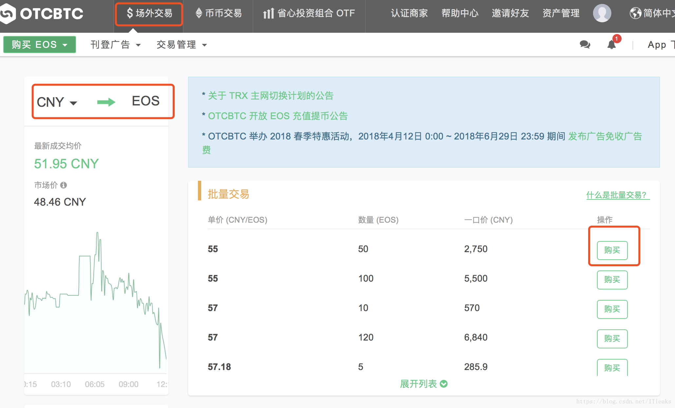675x408 pixels.
Task: Click the 51.95 CNY latest average price
Action: point(66,164)
